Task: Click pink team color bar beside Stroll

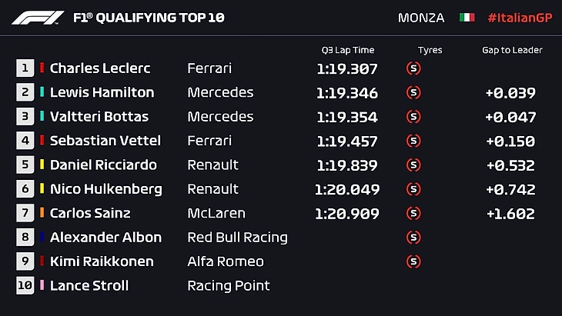Action: [42, 285]
